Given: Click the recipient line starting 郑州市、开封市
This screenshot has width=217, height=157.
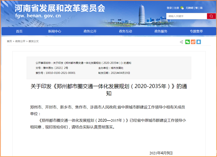Looking at the screenshot, I should click(x=108, y=110).
